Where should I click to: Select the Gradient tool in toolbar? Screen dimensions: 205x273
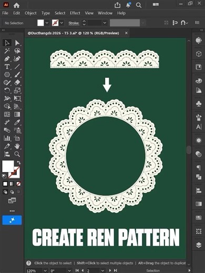tap(17, 114)
